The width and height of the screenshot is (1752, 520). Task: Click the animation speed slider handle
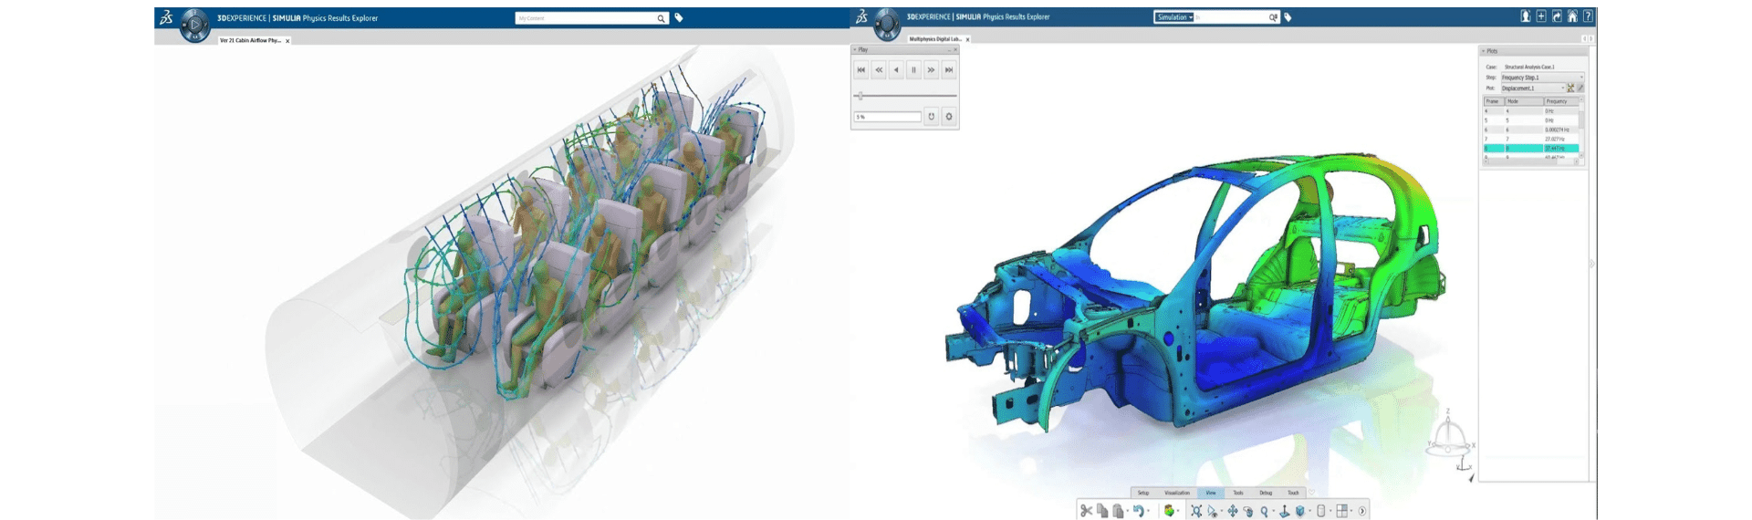[860, 96]
